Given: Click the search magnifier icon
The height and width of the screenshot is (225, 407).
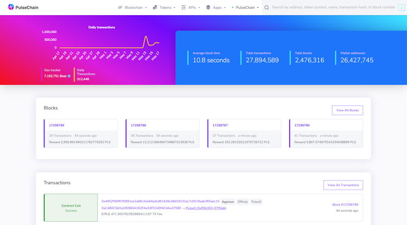Looking at the screenshot, I should tap(266, 8).
